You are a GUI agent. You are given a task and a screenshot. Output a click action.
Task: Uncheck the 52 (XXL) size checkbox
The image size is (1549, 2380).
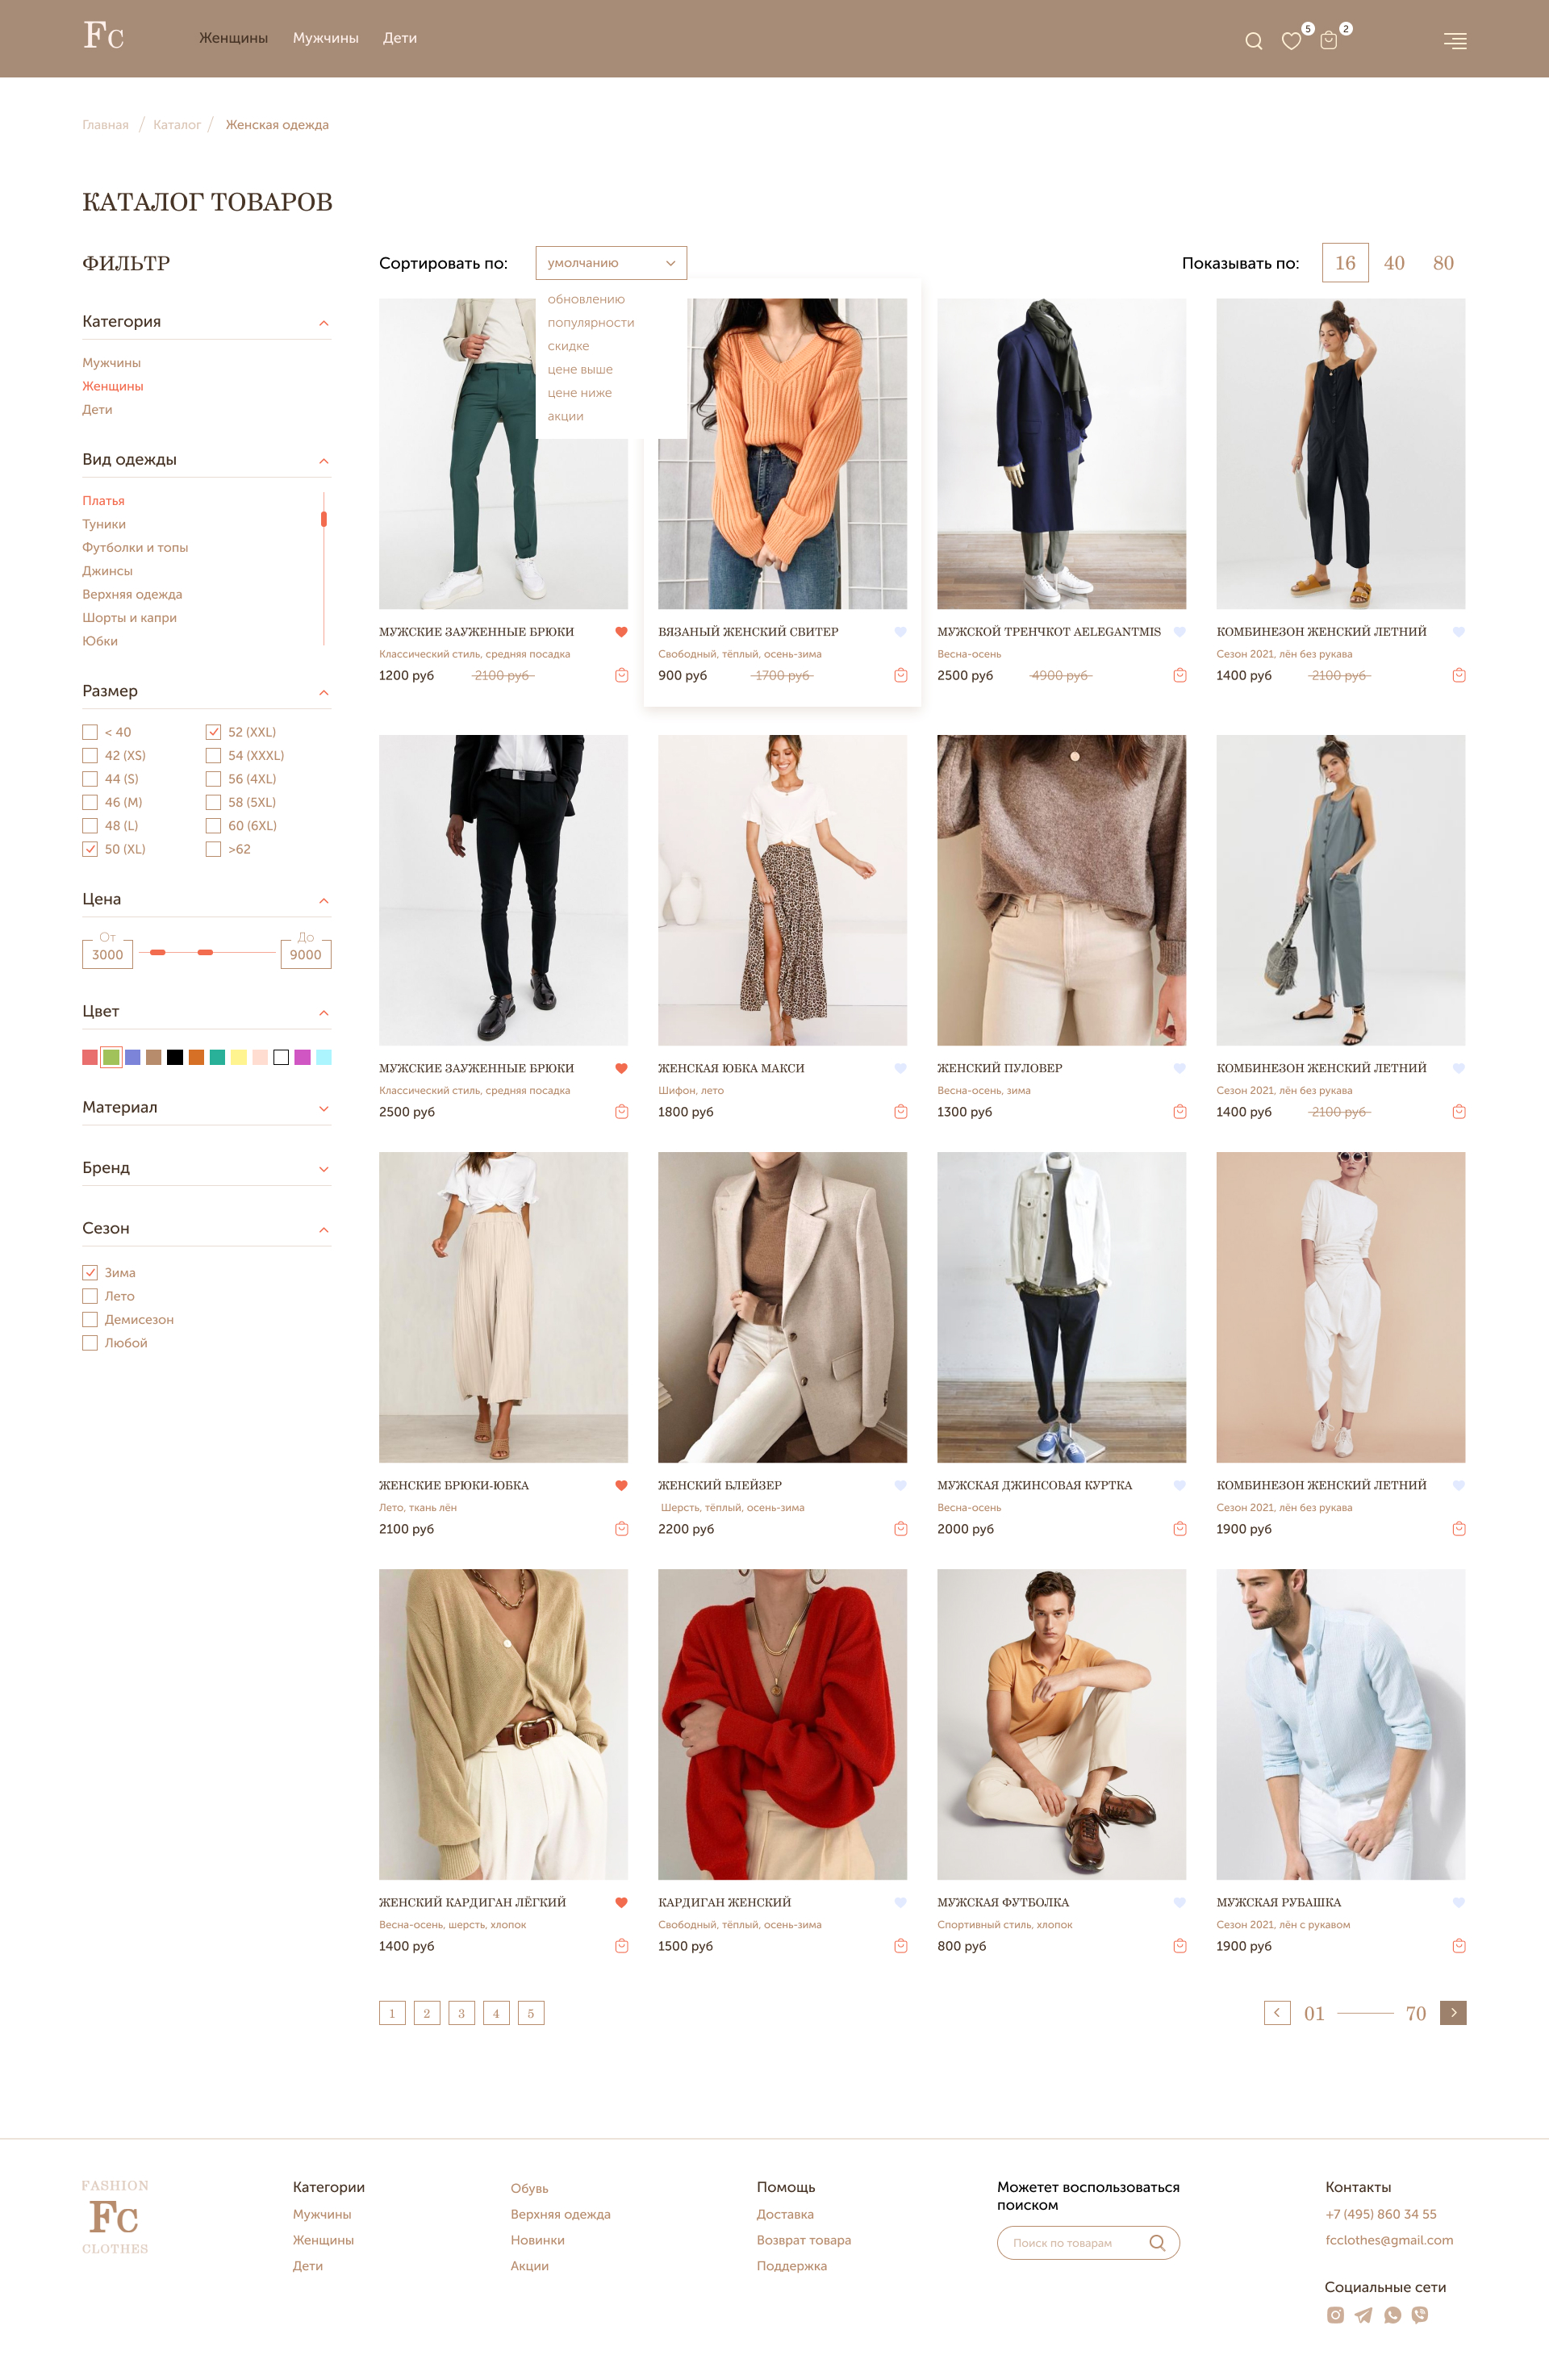[x=213, y=732]
